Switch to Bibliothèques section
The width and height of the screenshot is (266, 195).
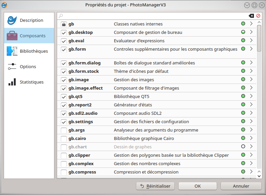pos(29,51)
